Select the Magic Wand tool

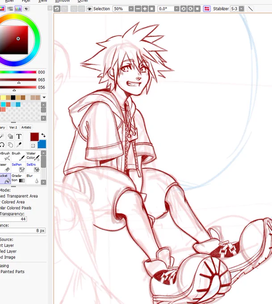pos(2,136)
